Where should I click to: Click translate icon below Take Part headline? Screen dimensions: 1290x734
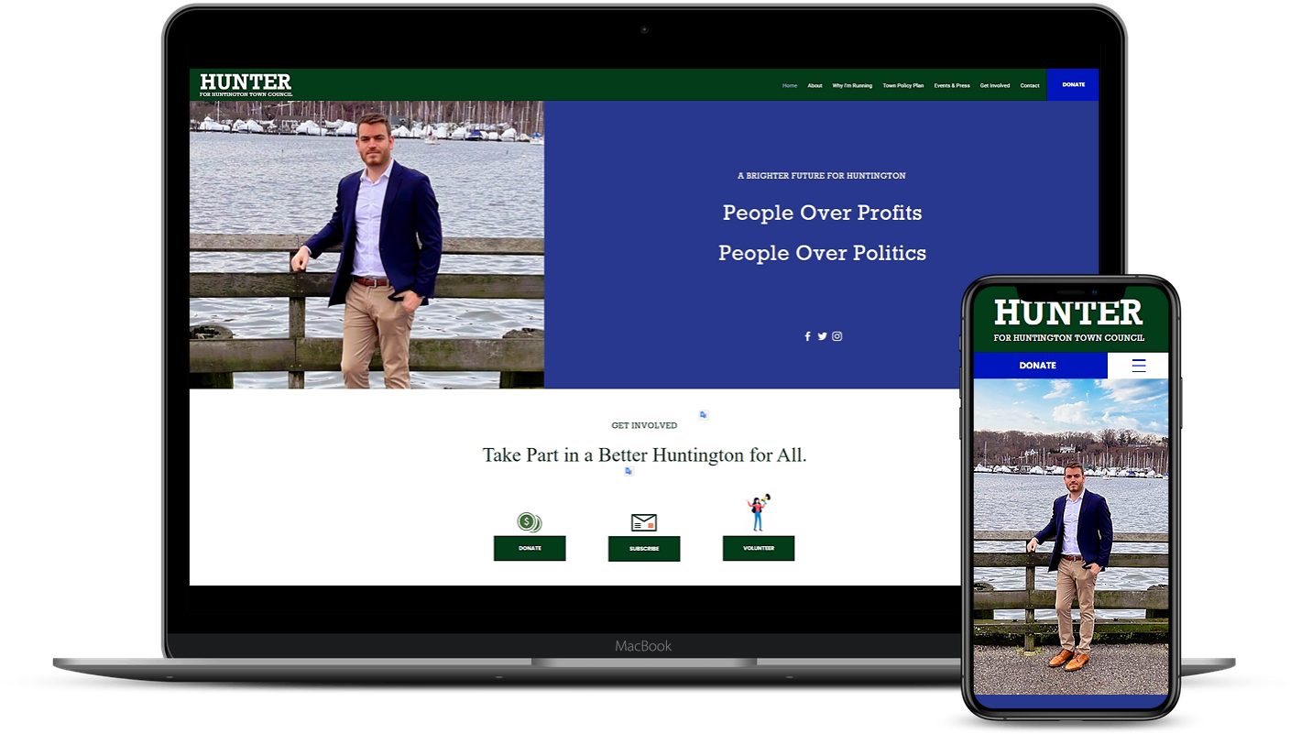(x=629, y=471)
